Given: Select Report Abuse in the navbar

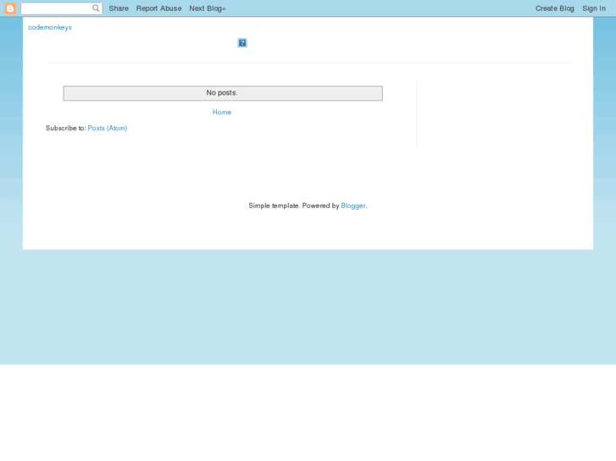Looking at the screenshot, I should (x=158, y=8).
